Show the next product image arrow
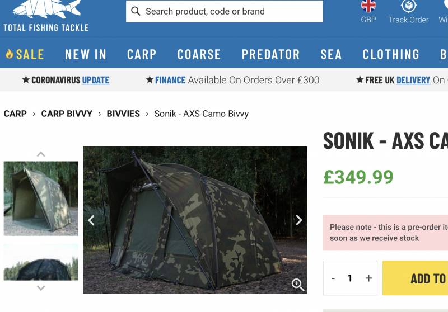The image size is (448, 312). (298, 220)
